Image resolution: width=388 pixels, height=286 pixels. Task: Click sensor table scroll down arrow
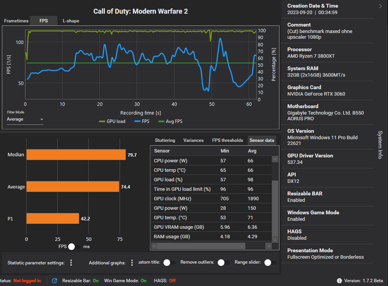point(275,239)
